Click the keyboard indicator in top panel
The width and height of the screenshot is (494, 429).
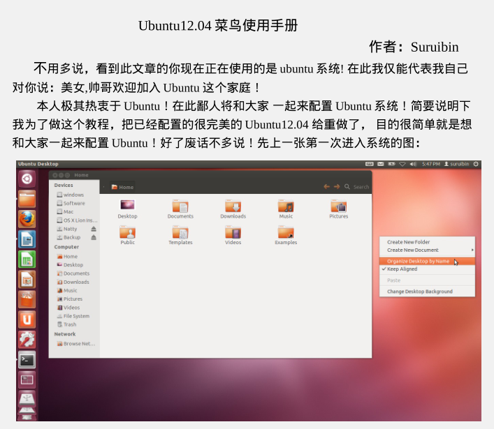[x=369, y=164]
